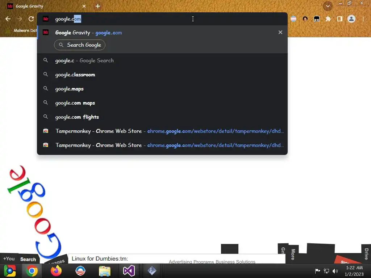Screen dimensions: 371x278
Task: Open the first Tampermonkey Chrome Web Store suggestion
Action: (162, 131)
